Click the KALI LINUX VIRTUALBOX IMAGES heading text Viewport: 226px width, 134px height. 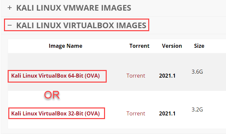pyautogui.click(x=81, y=25)
